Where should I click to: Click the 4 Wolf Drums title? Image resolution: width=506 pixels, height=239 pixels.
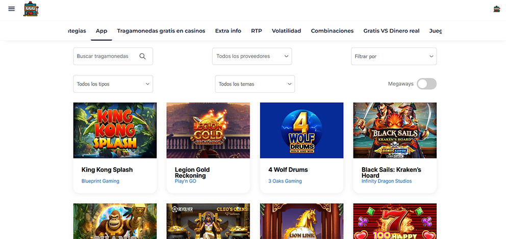click(288, 170)
